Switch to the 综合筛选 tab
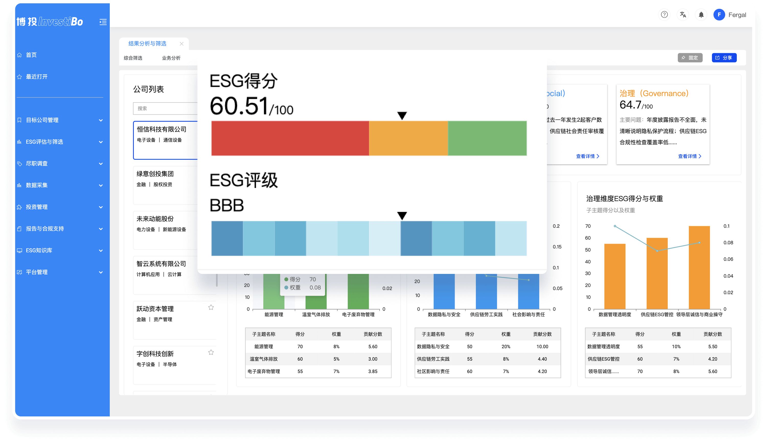Viewport: 767px width, 443px height. coord(133,58)
